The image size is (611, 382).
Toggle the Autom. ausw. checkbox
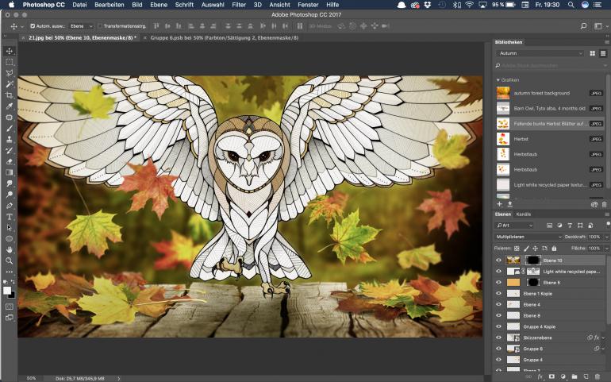point(33,26)
